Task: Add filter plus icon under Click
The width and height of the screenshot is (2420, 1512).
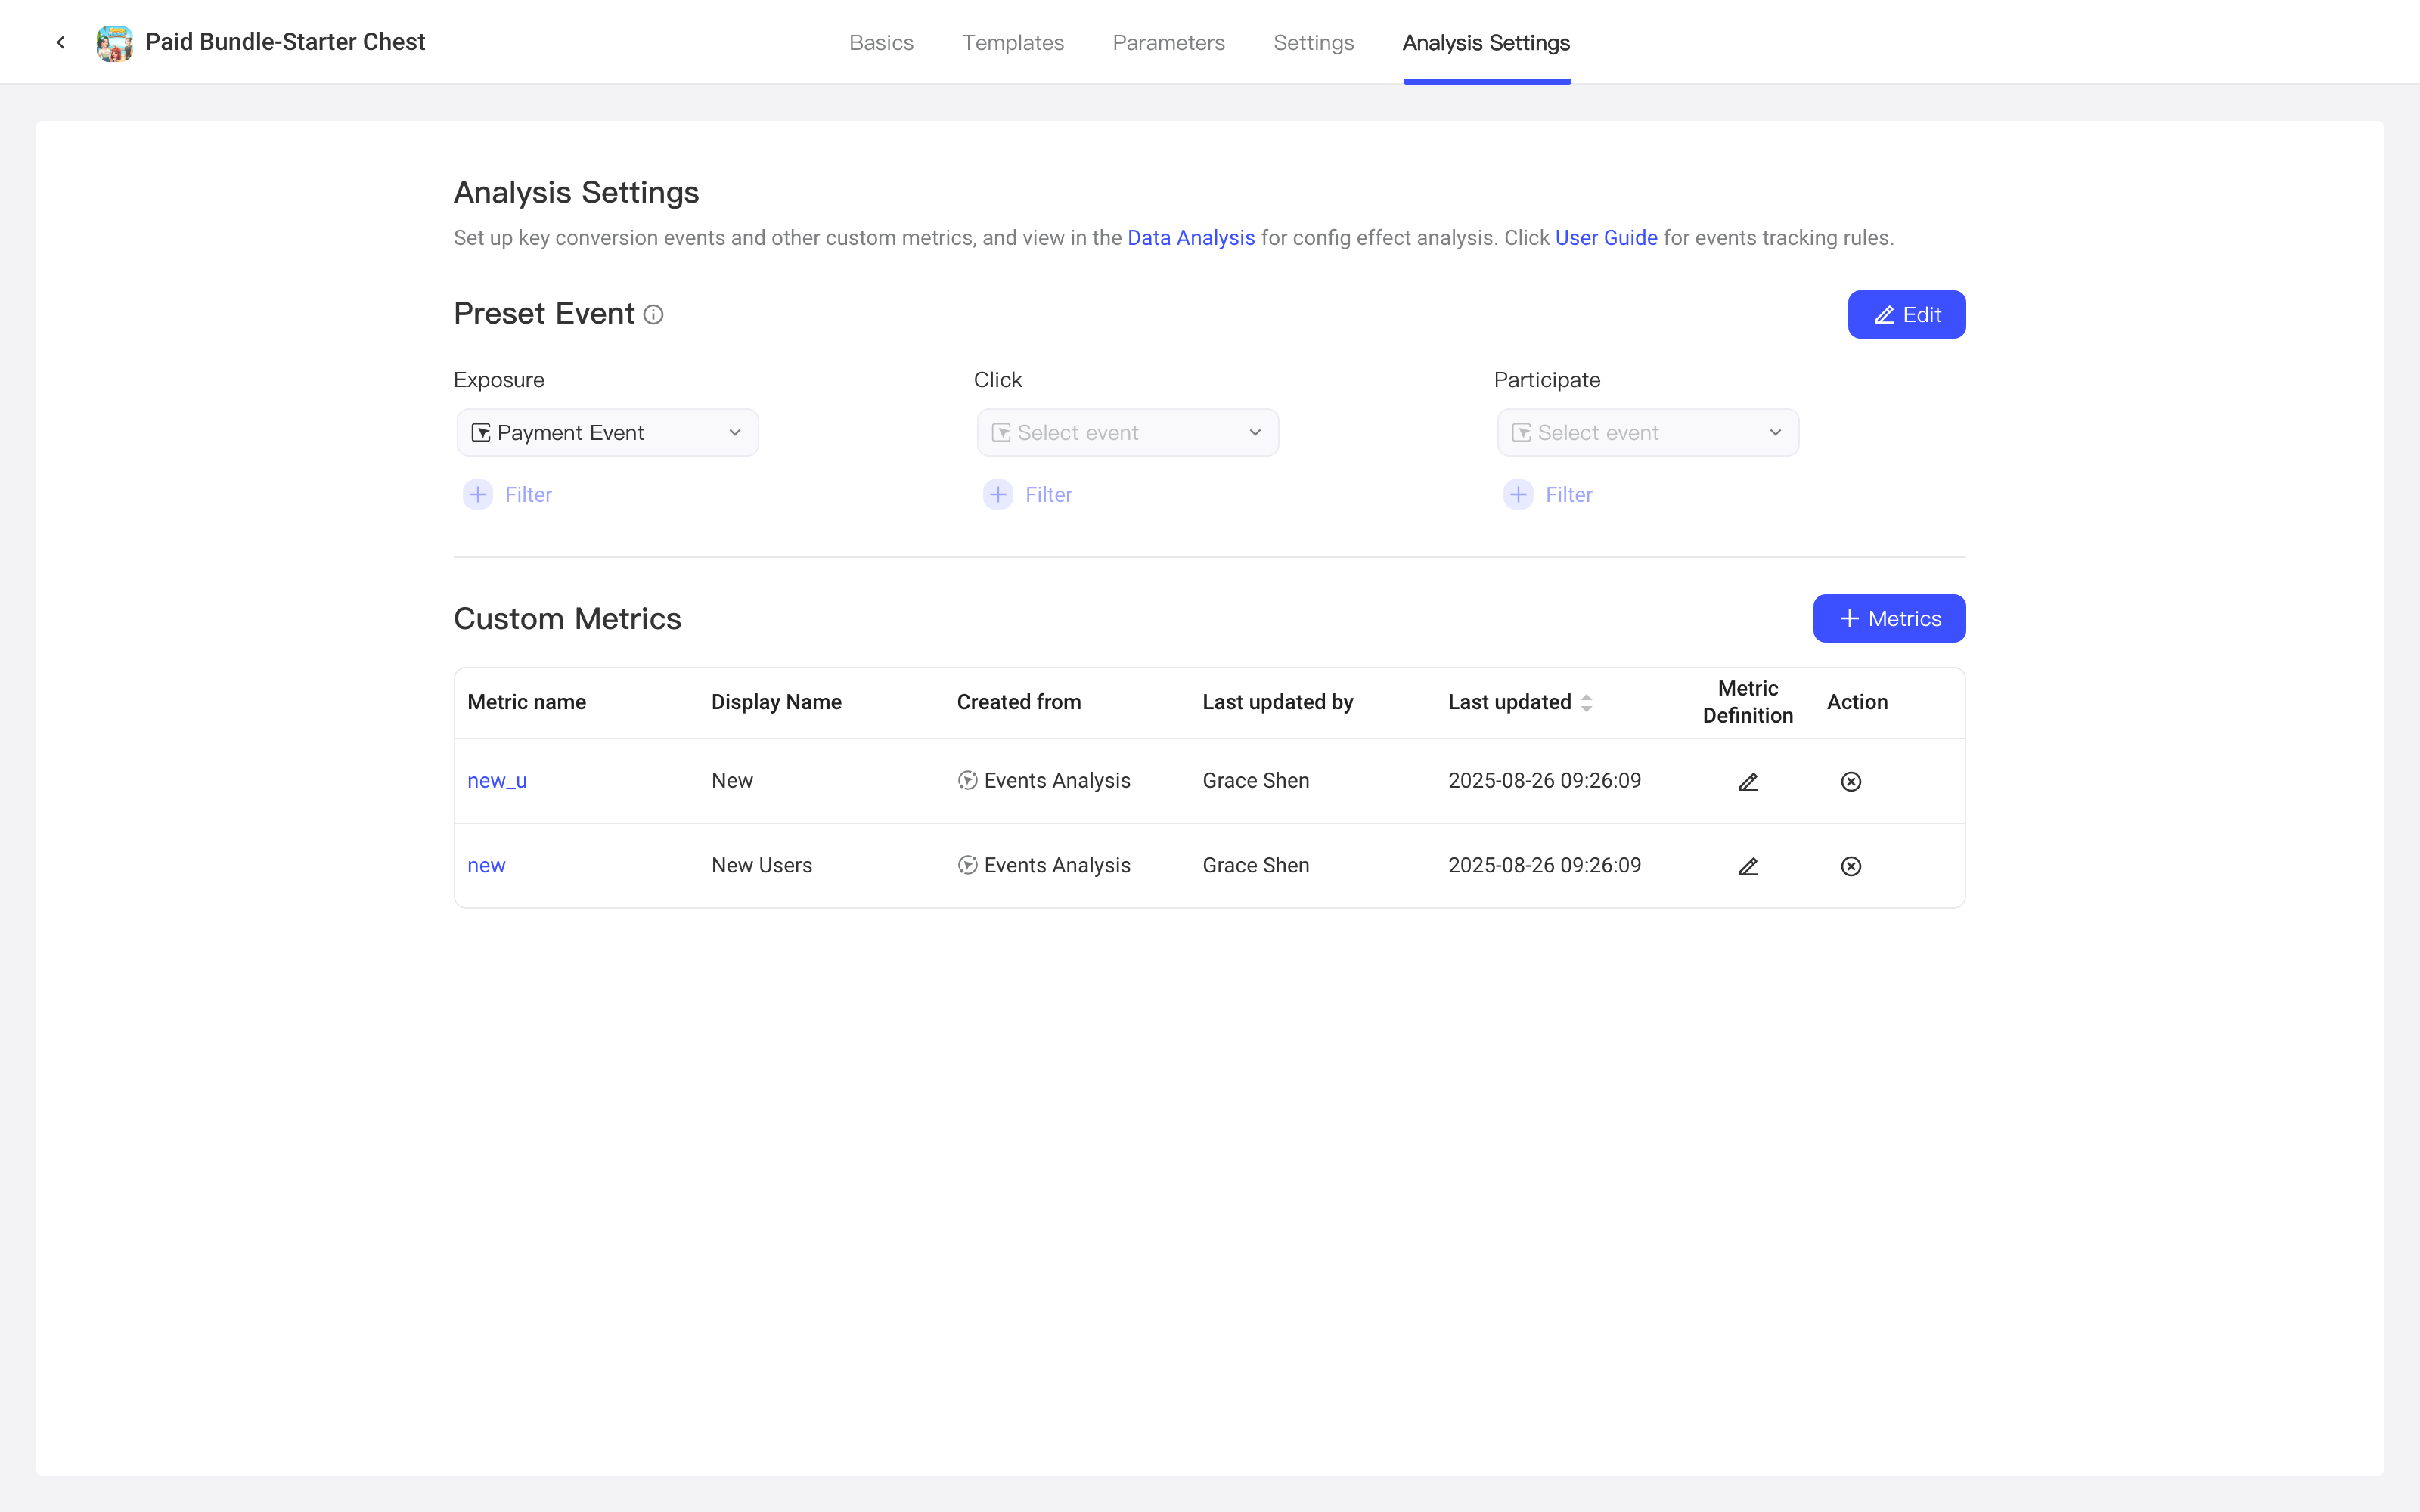Action: point(998,495)
